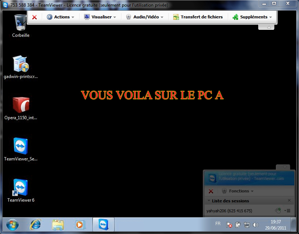Open the remote Windows Start menu
The height and width of the screenshot is (234, 299).
click(x=12, y=224)
